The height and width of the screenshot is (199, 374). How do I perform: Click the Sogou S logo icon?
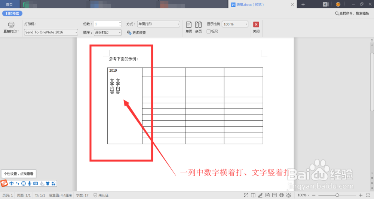click(4, 183)
